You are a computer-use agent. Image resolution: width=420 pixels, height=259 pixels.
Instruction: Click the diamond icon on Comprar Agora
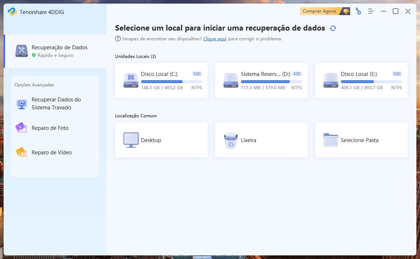(x=346, y=11)
